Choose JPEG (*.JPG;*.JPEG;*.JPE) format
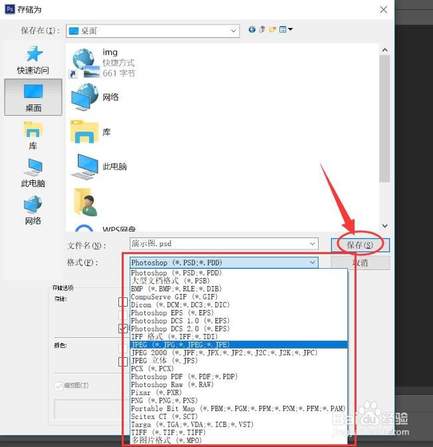The width and height of the screenshot is (433, 447). click(x=239, y=345)
